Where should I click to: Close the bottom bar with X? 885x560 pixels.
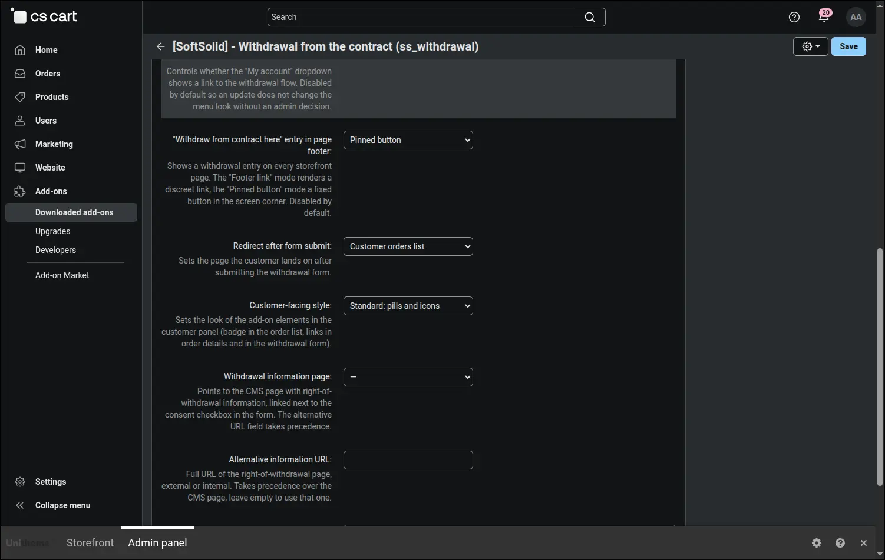864,543
